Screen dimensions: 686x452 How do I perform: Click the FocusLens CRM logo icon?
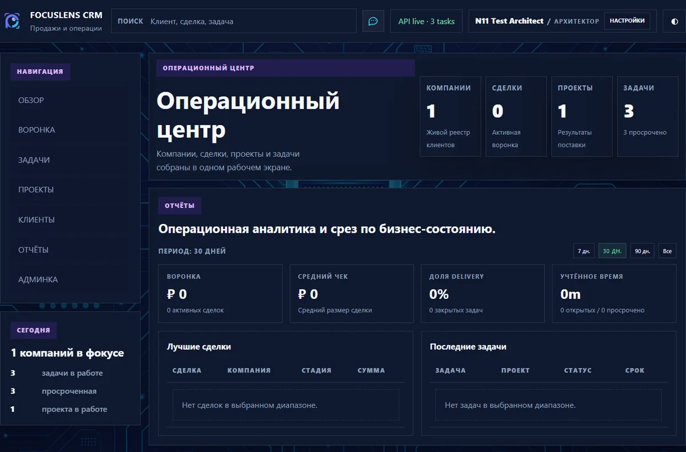click(12, 21)
